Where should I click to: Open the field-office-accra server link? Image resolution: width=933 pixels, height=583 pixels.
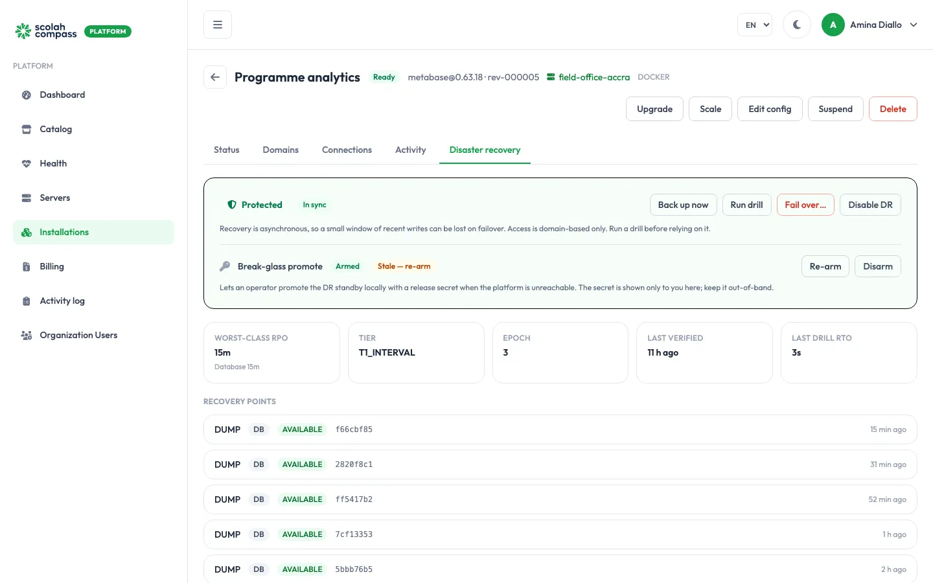coord(594,77)
